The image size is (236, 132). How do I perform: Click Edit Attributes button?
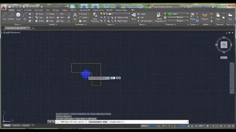click(x=145, y=21)
